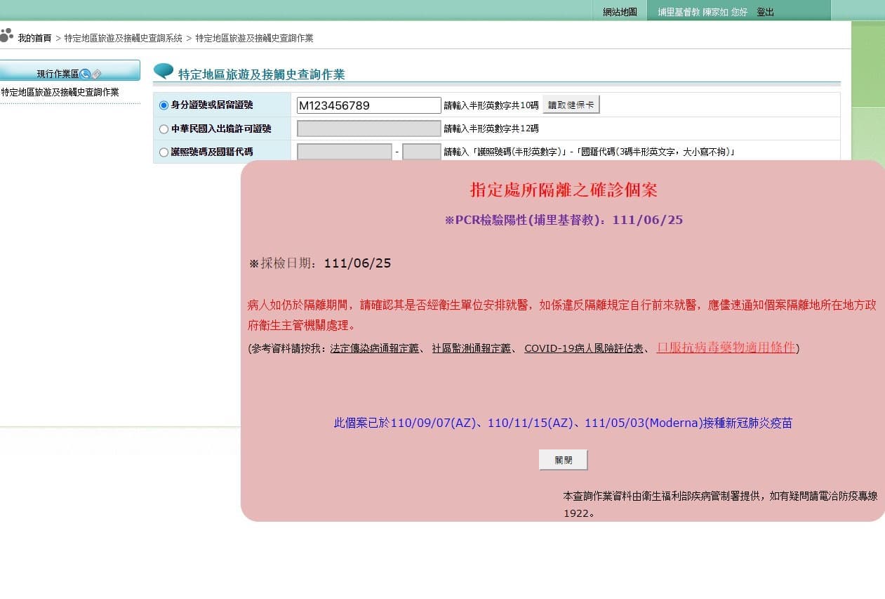
Task: Click the 採檢日期 111/06/25 text
Action: click(320, 264)
